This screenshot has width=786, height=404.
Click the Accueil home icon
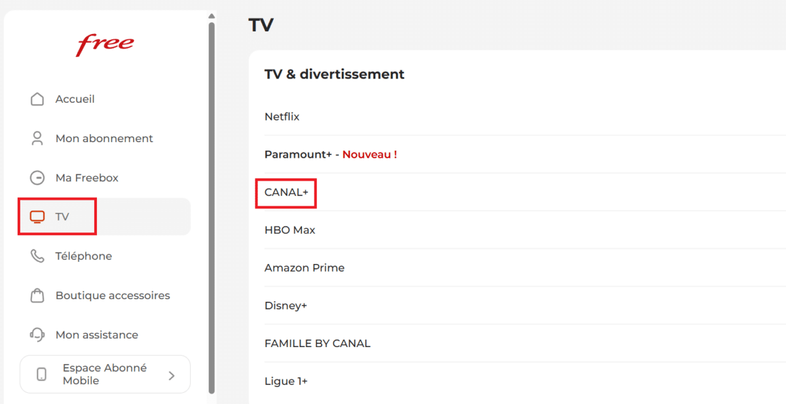coord(37,98)
